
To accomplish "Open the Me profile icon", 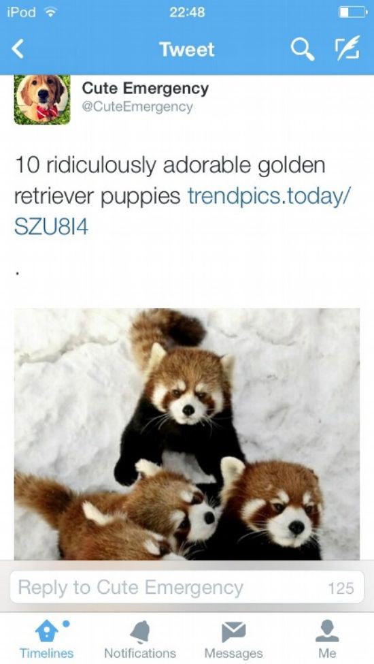I will point(327,631).
